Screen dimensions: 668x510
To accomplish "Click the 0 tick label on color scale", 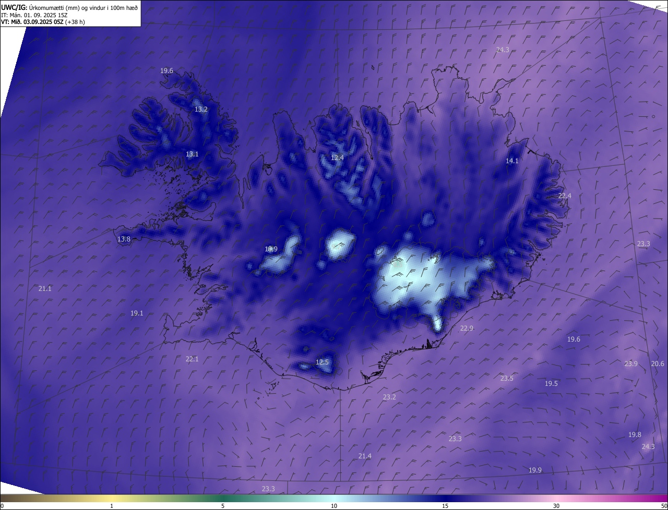I will coord(2,506).
